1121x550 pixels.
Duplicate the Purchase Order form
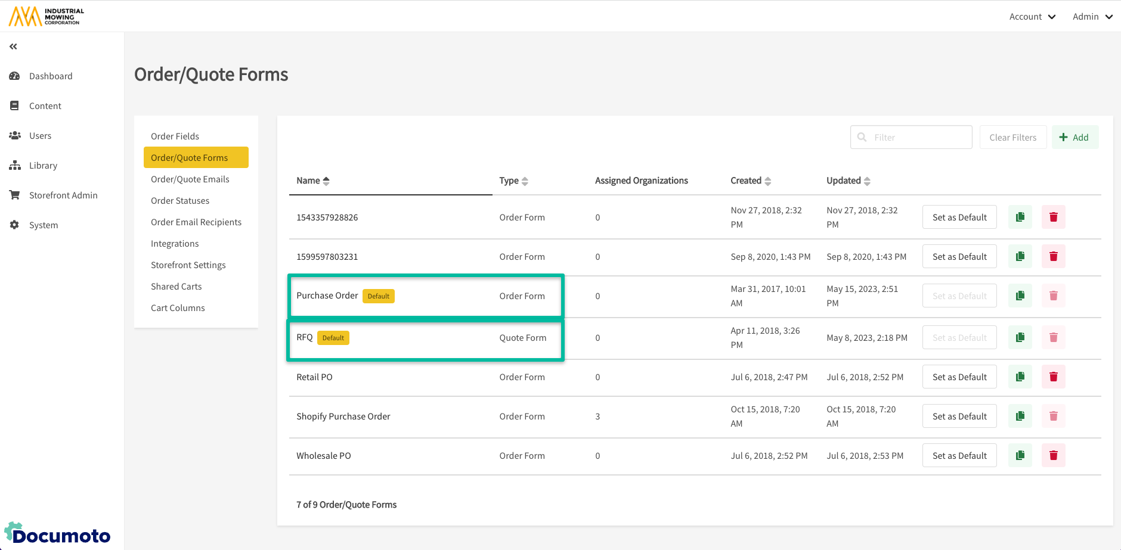pos(1020,296)
